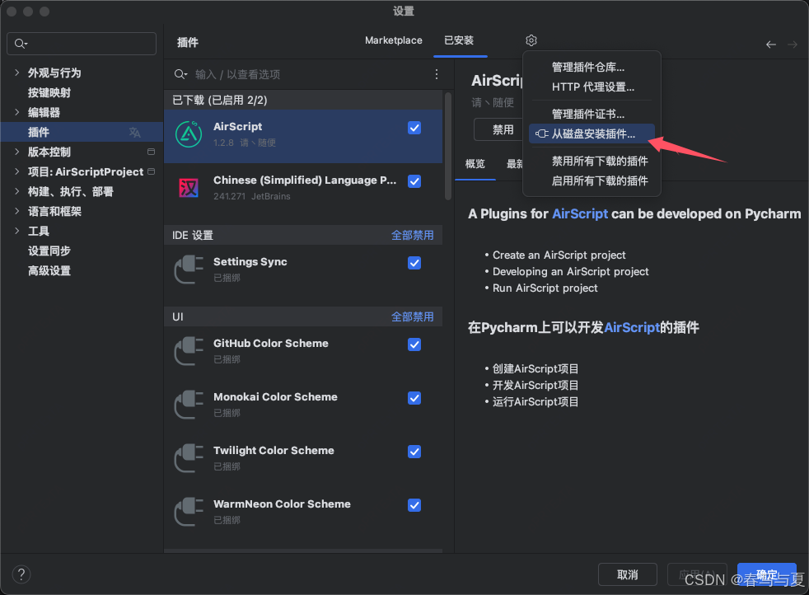Open the AirScript link in Chinese heading

tap(632, 328)
